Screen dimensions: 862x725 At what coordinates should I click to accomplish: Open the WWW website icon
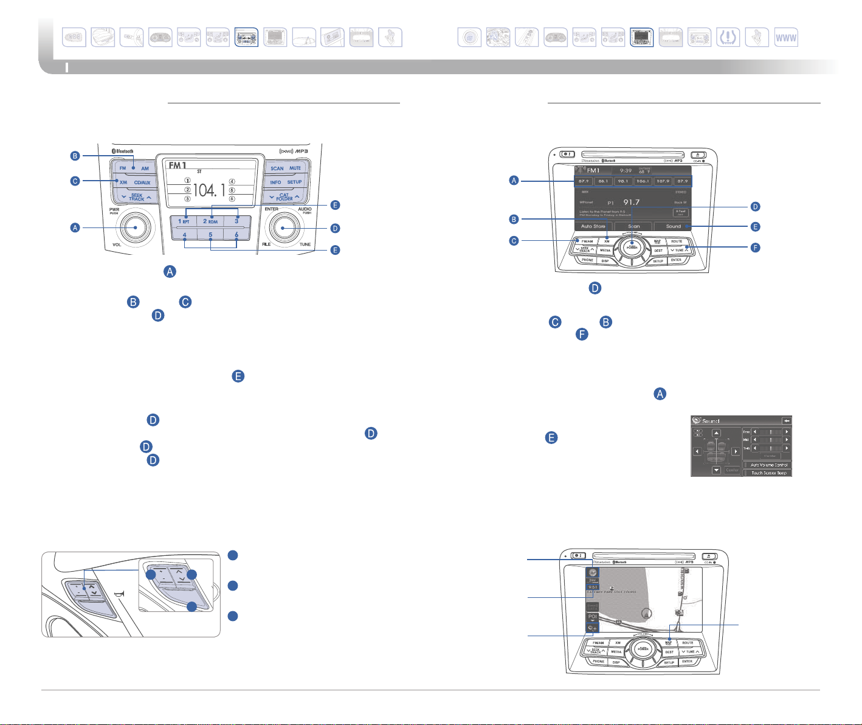pos(786,38)
